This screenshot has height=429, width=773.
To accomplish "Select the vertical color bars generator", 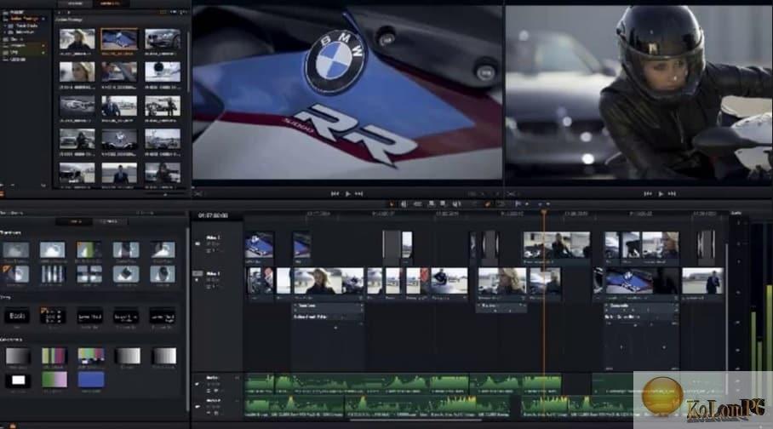I will point(54,356).
